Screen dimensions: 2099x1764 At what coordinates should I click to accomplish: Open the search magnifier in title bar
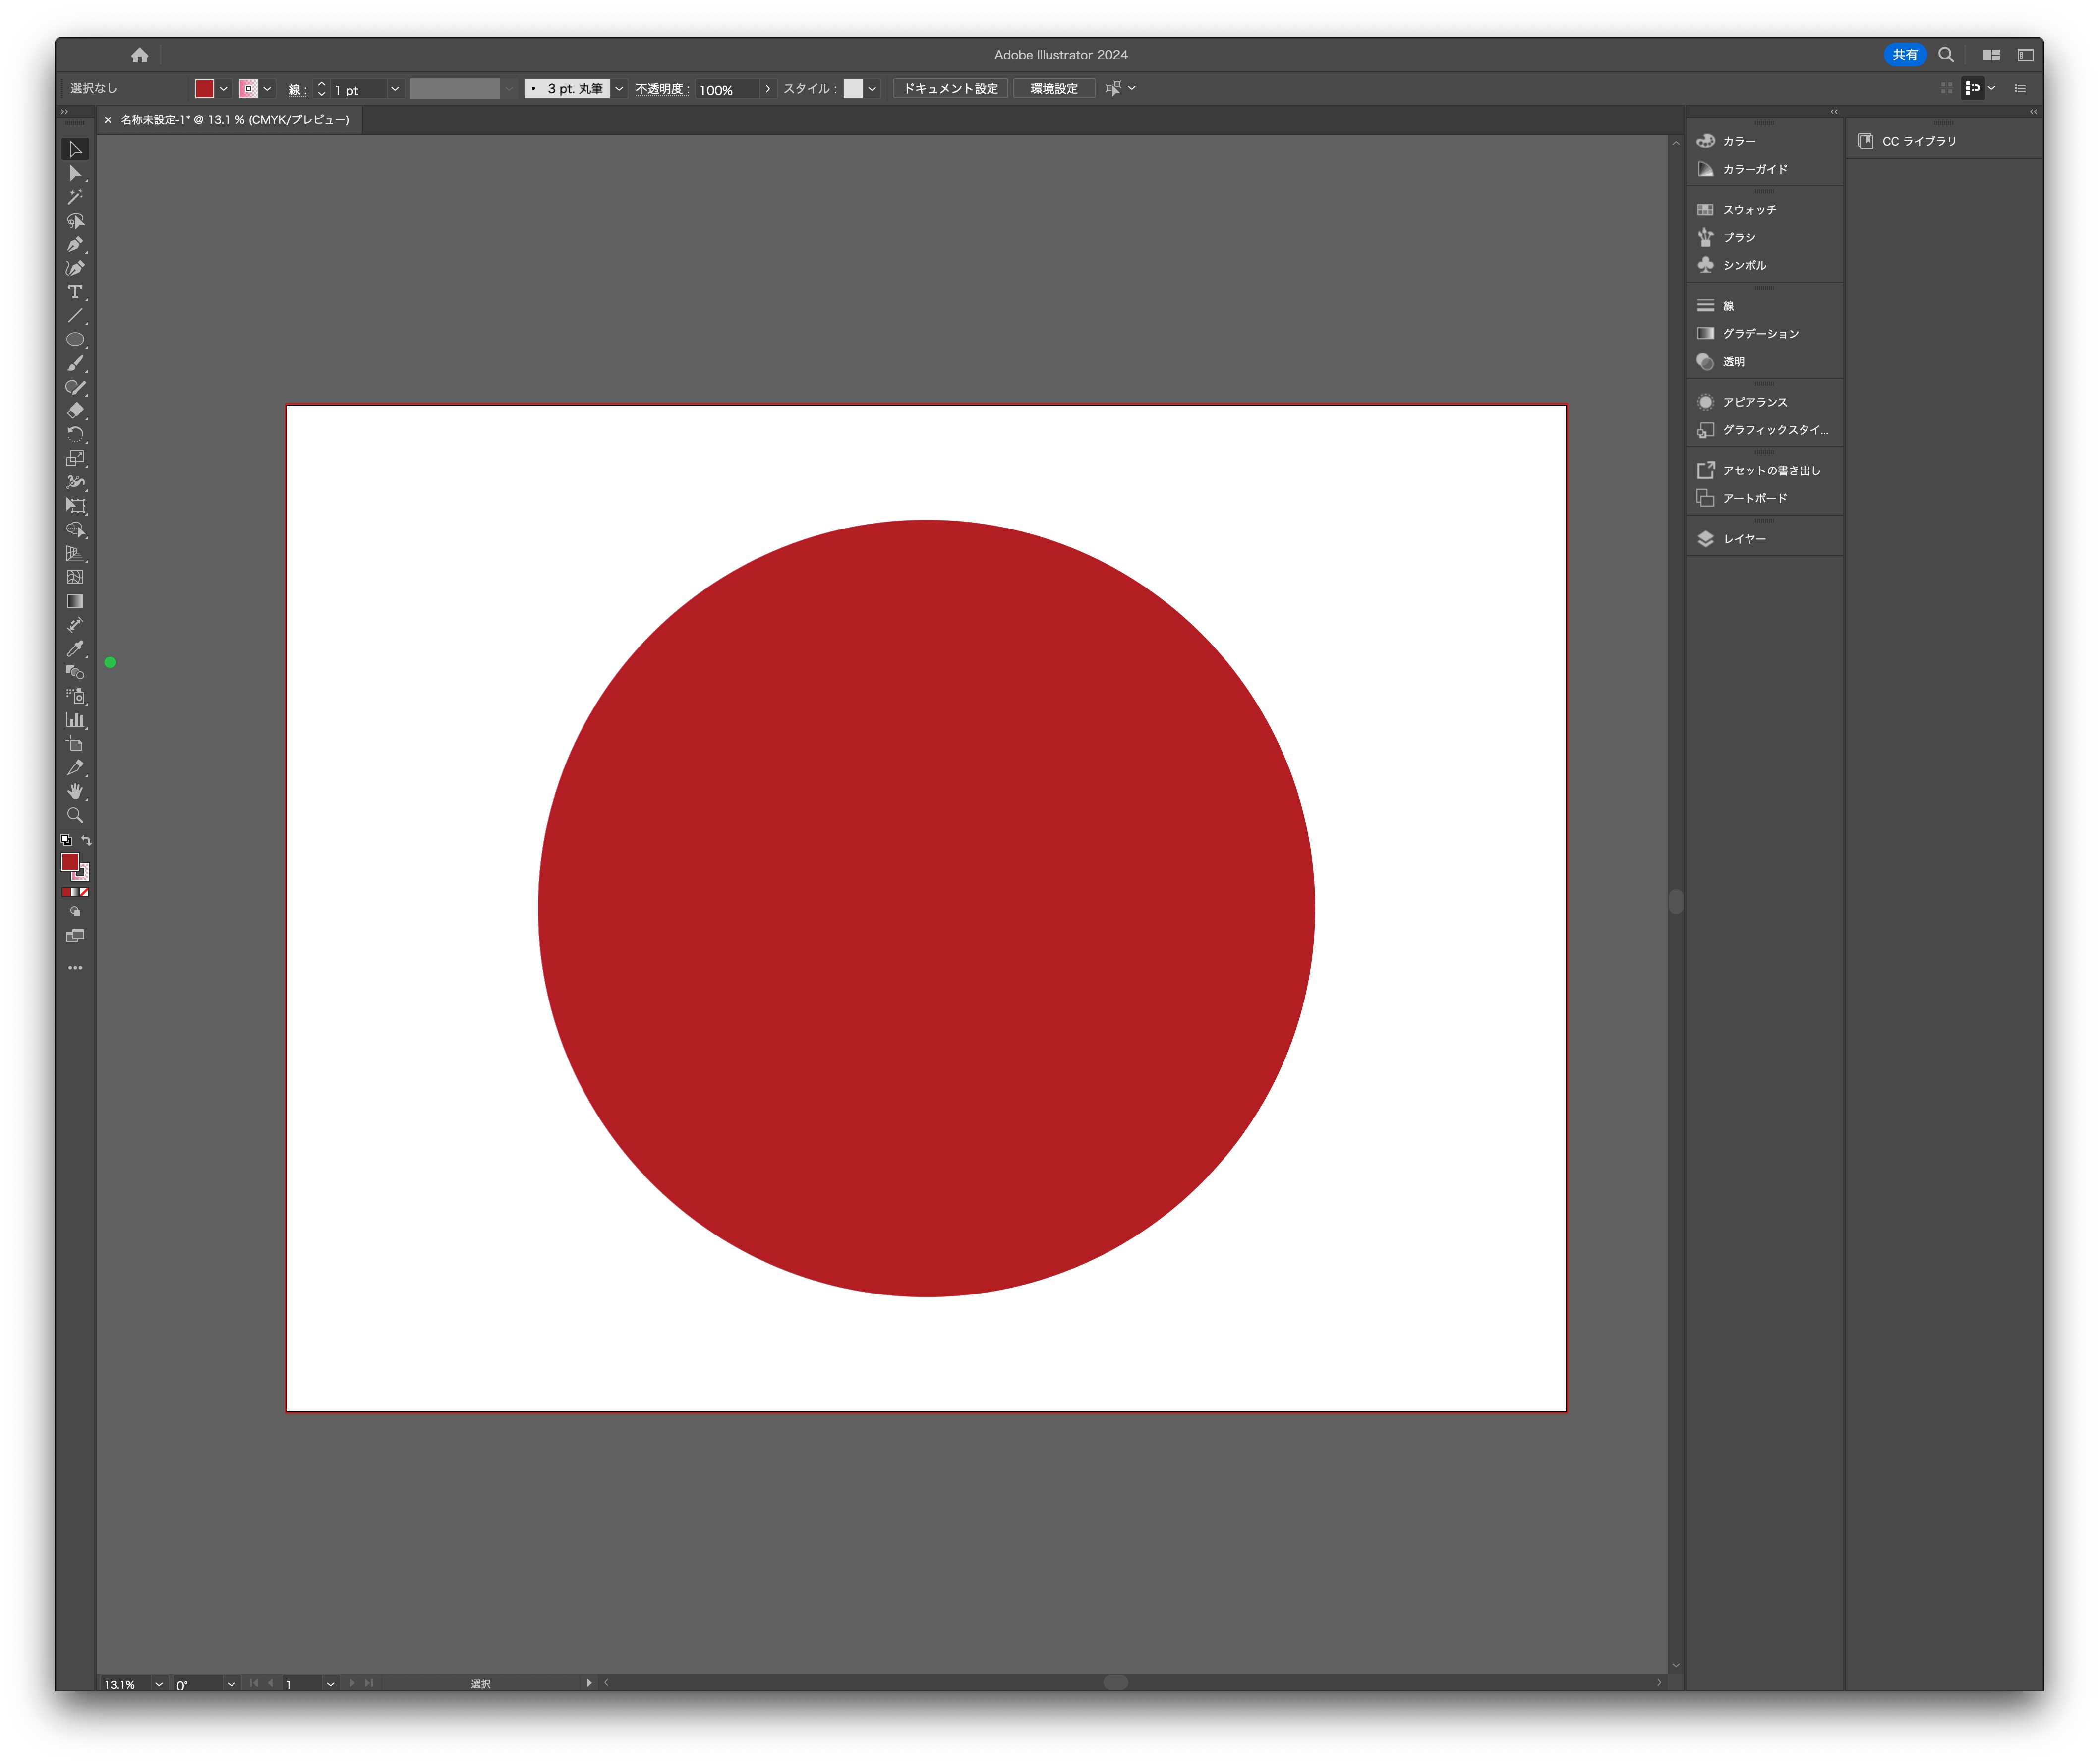tap(1945, 55)
